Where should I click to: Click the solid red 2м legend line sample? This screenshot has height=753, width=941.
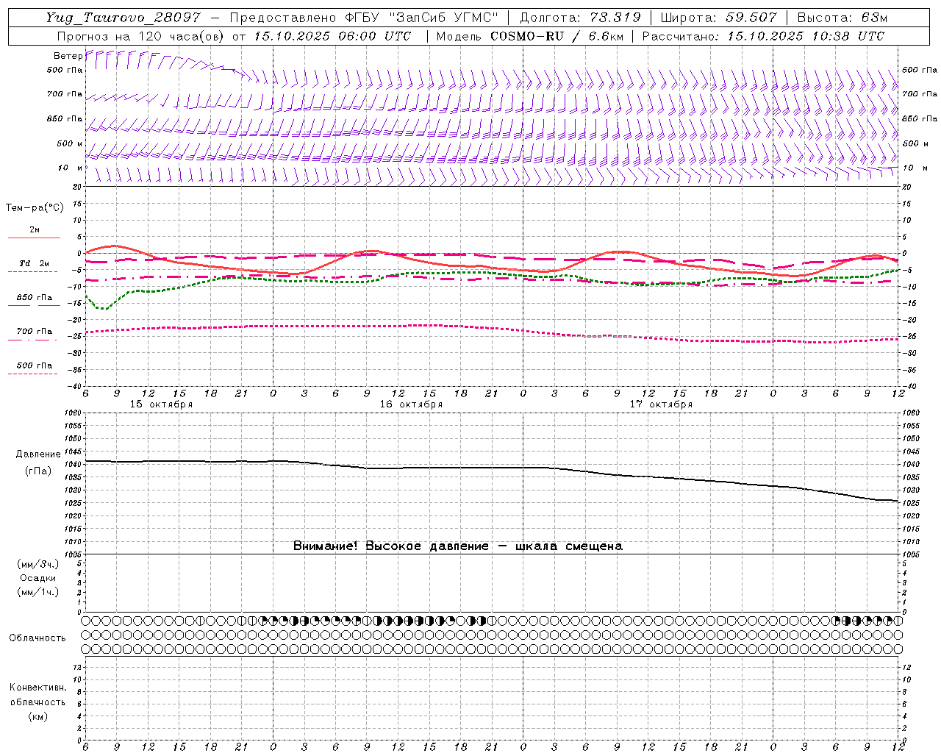(x=34, y=238)
